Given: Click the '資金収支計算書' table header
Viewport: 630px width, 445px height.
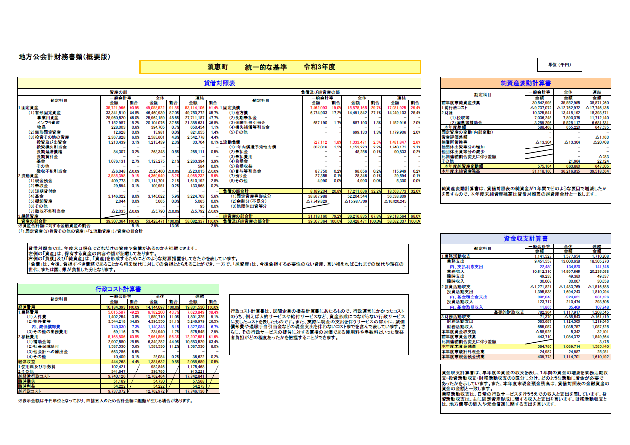Looking at the screenshot, I should (x=526, y=238).
